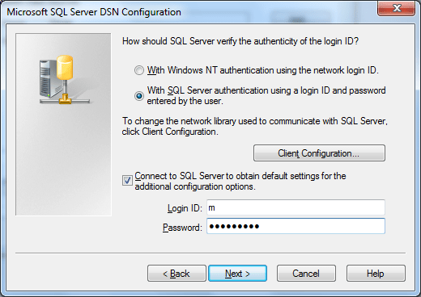
Task: Go to previous step with Back button
Action: tap(176, 274)
